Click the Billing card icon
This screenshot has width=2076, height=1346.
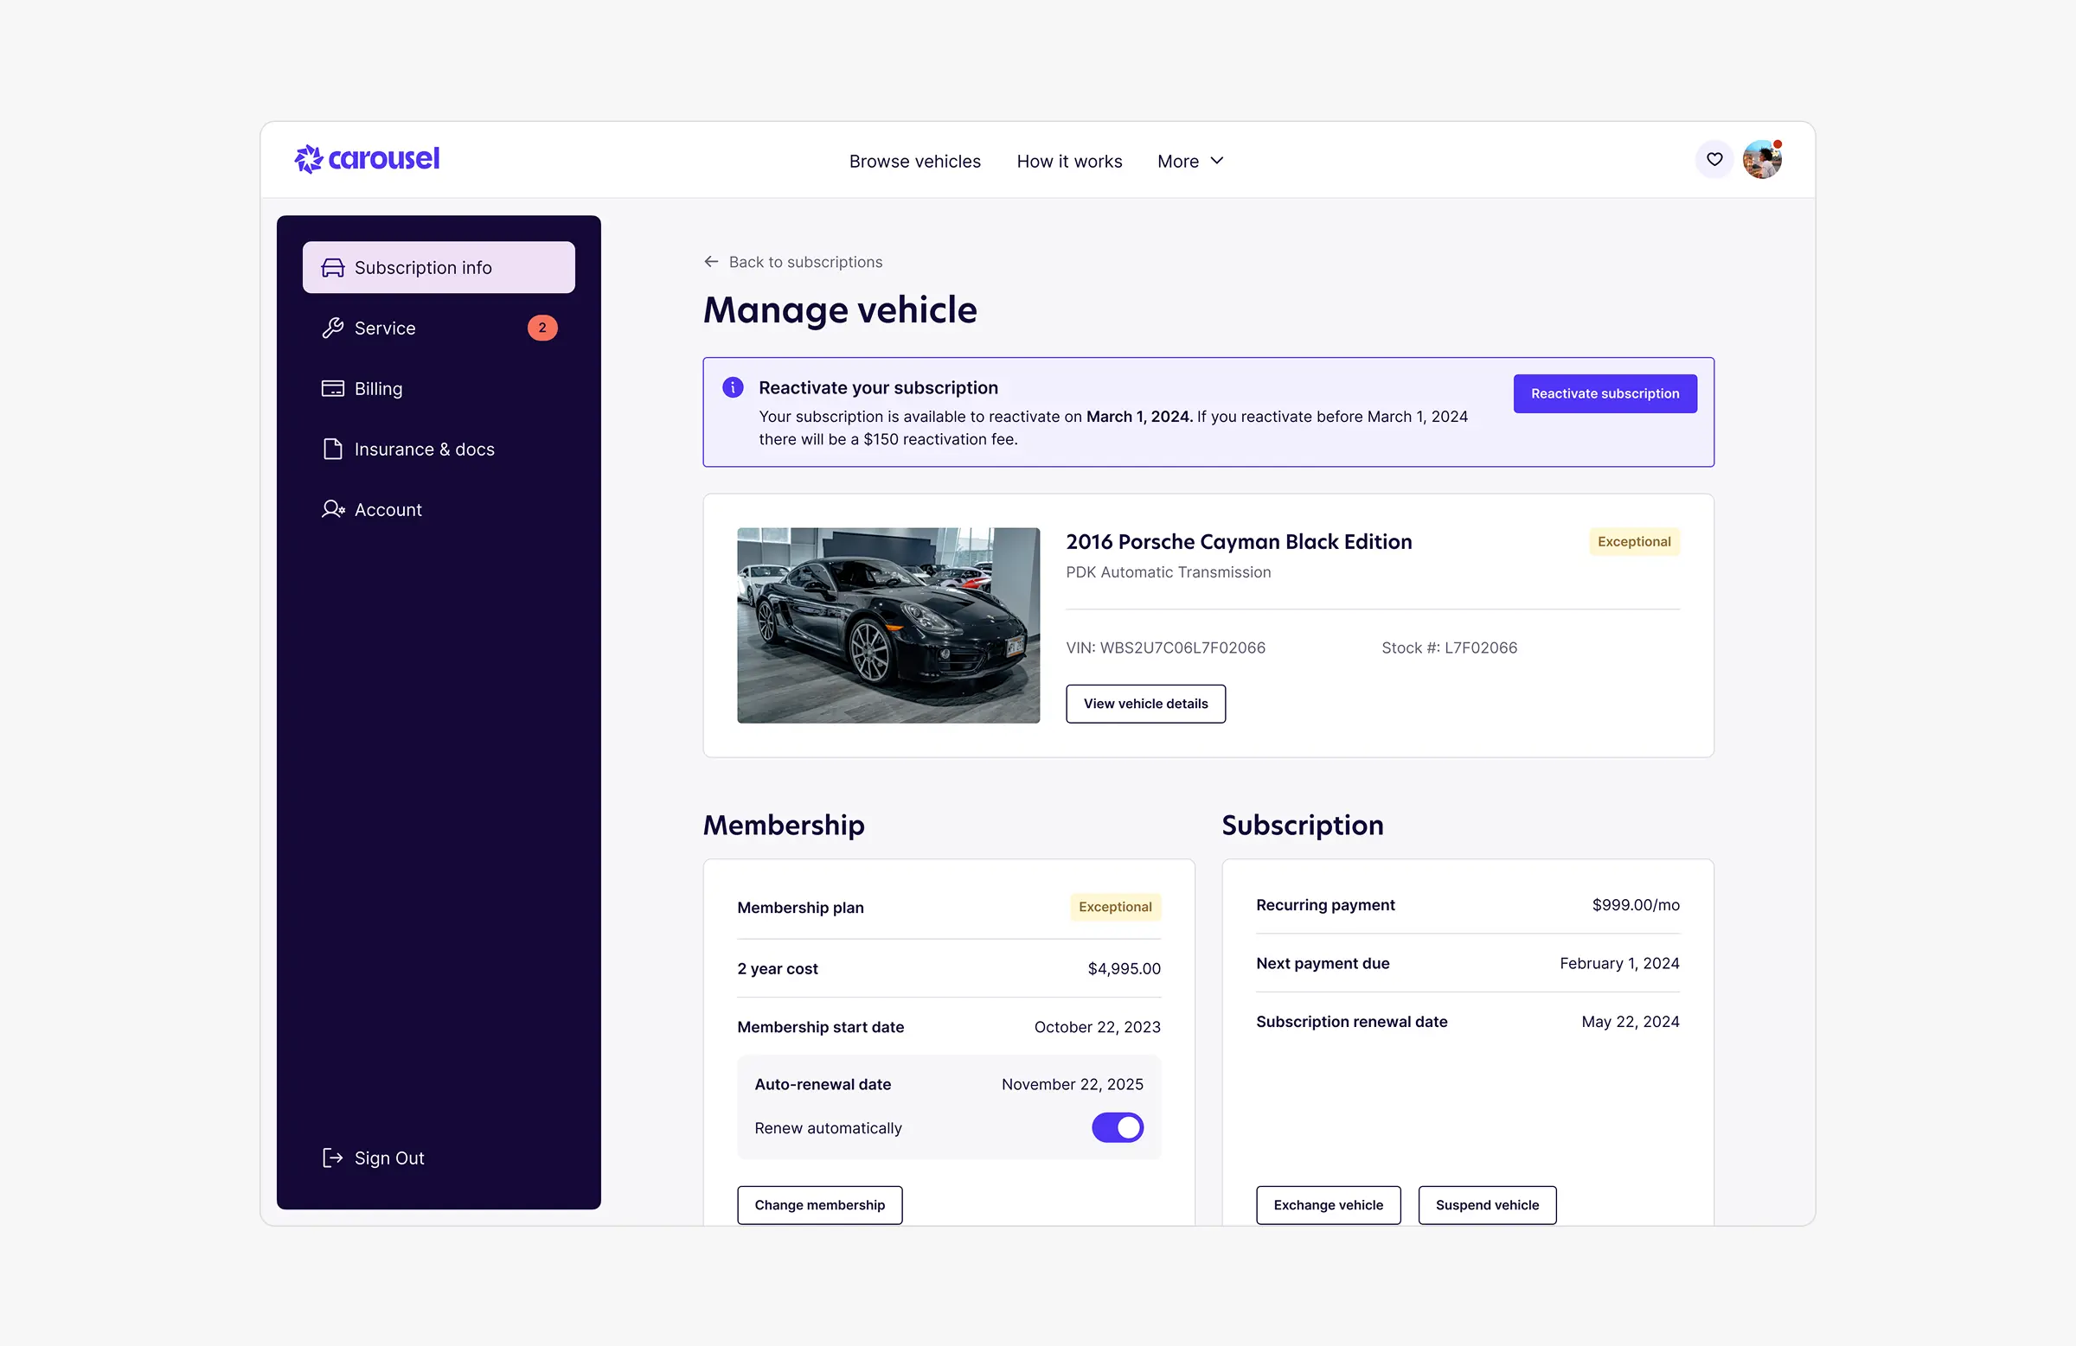[332, 389]
